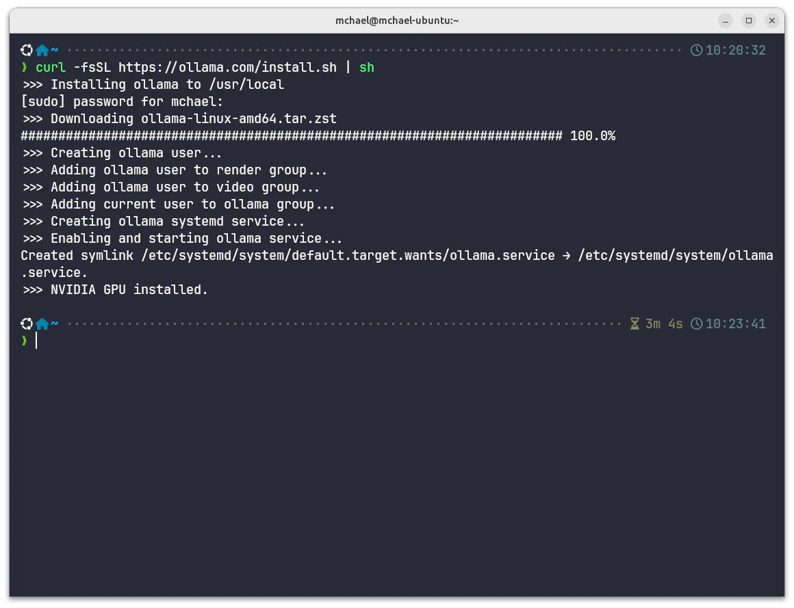Click the home icon in the latest prompt line
The image size is (794, 608).
tap(42, 323)
